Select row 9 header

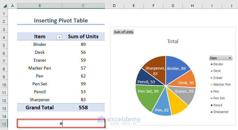4,76
